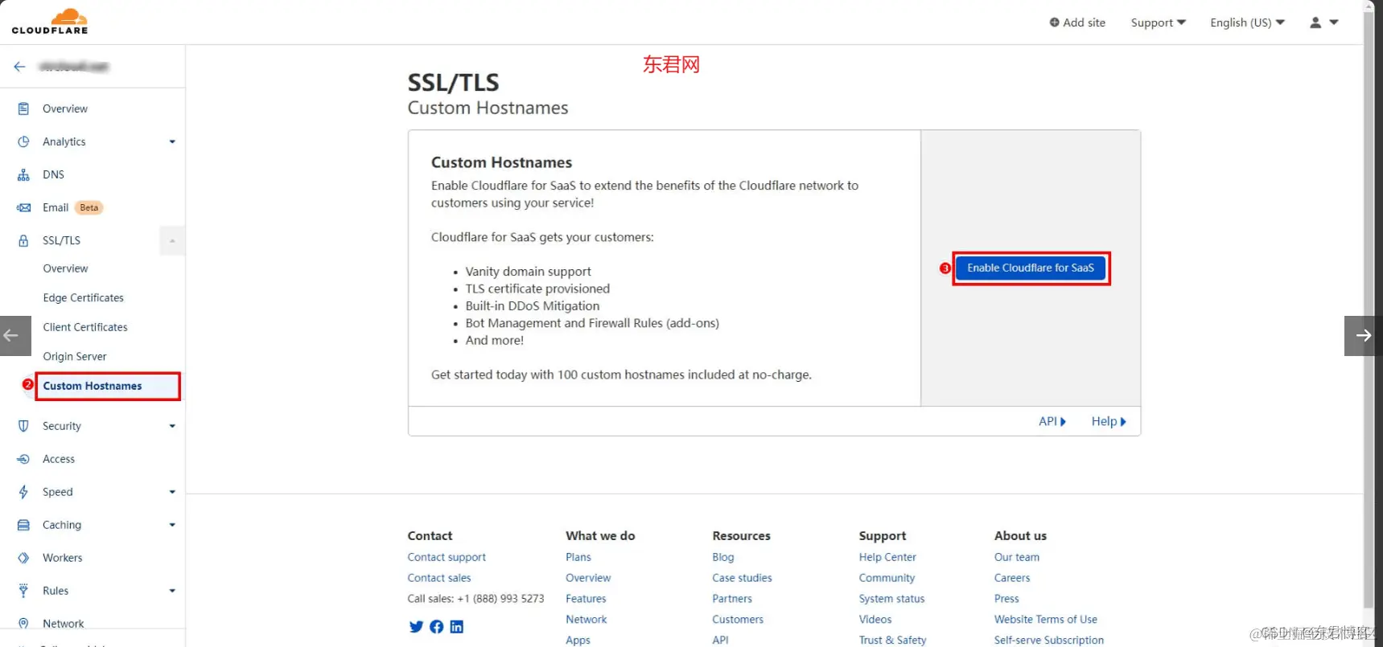
Task: Open the Videos footer link
Action: [x=875, y=620]
